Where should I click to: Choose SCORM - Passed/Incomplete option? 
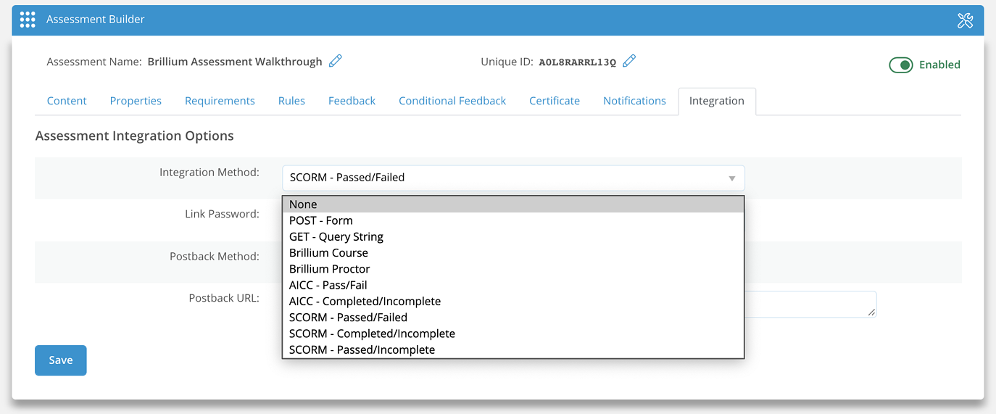click(513, 349)
